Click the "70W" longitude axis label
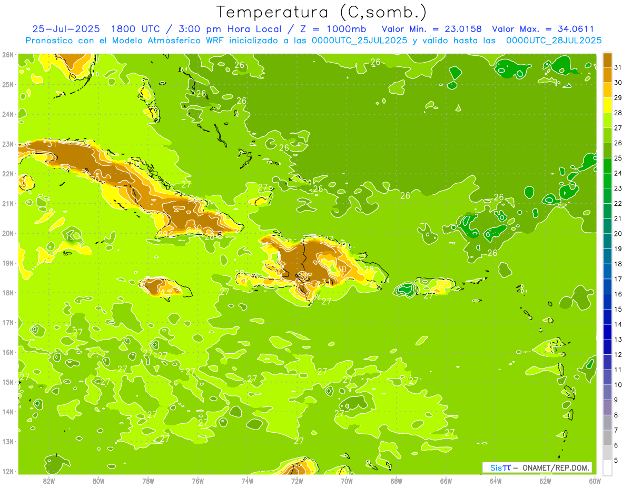Viewport: 632px width, 488px height. [x=347, y=481]
